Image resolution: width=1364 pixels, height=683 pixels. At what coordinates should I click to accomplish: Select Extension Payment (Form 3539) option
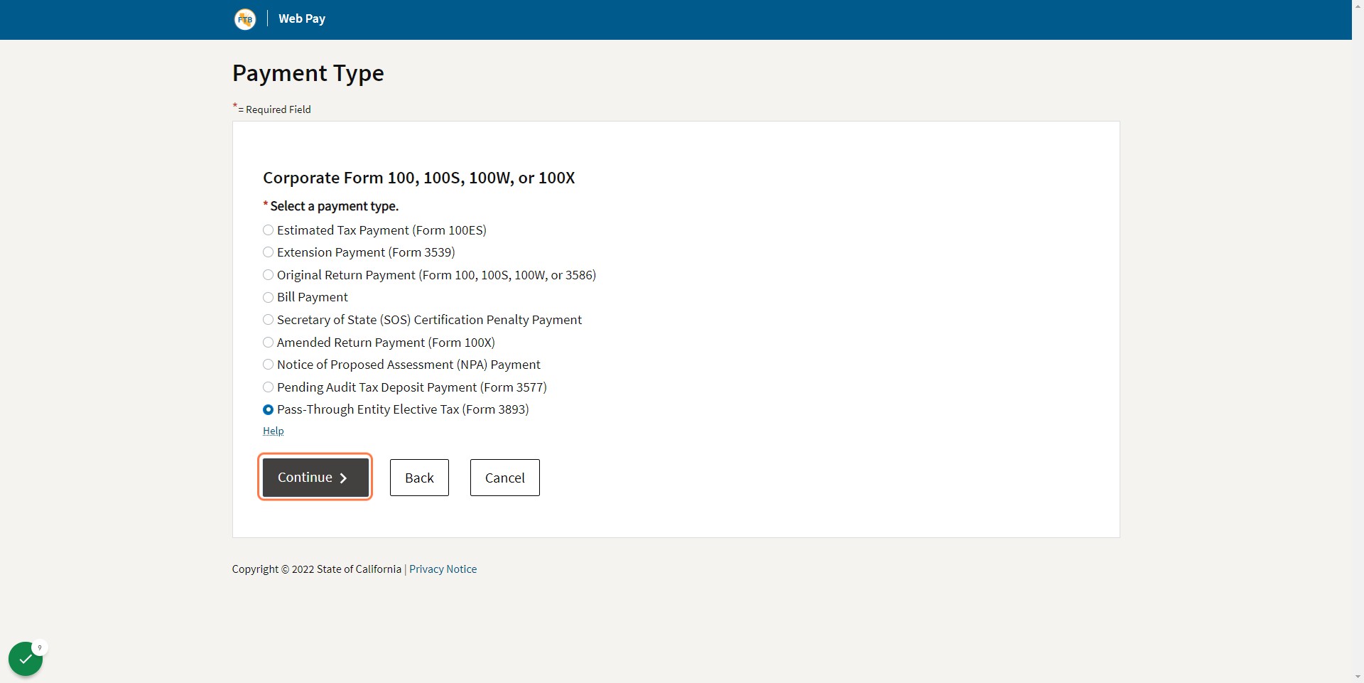point(268,252)
